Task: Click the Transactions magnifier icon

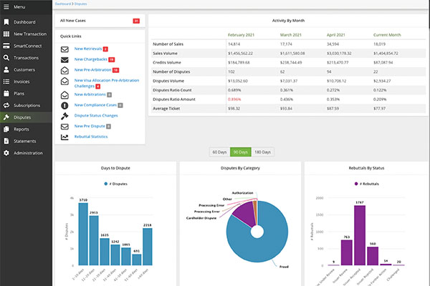Action: [x=6, y=58]
